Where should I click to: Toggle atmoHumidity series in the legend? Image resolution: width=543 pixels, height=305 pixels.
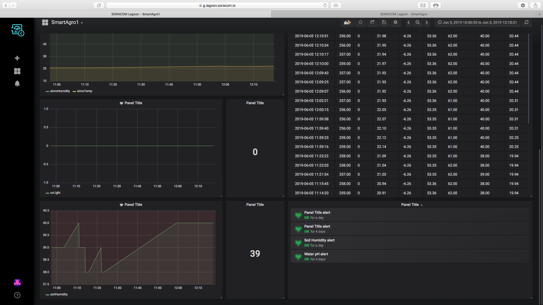click(60, 91)
